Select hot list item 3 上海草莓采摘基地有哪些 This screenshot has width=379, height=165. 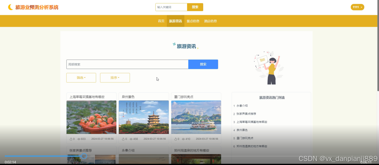[252, 122]
